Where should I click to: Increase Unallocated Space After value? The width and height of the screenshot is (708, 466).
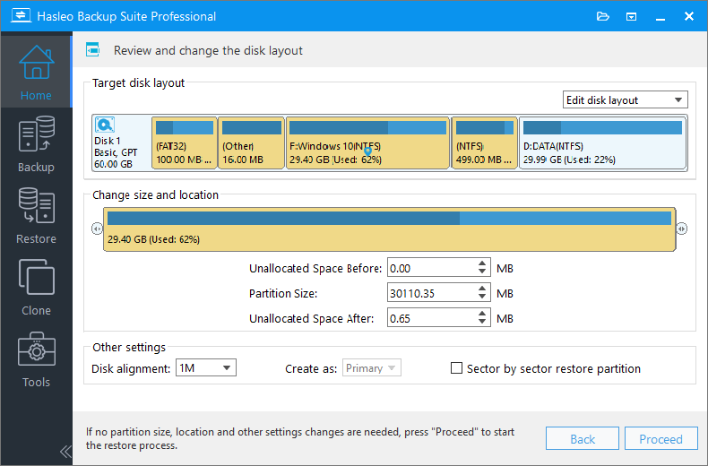tap(482, 314)
